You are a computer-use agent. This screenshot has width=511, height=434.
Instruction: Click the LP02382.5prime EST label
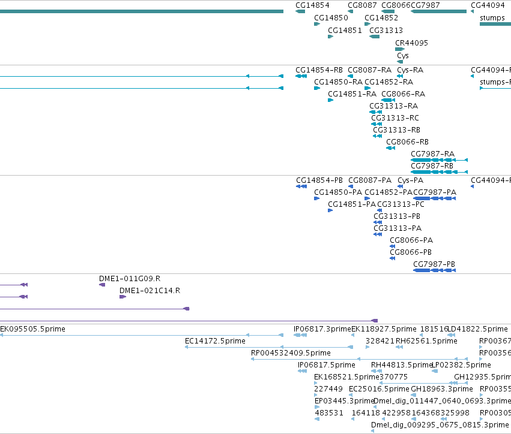click(462, 365)
